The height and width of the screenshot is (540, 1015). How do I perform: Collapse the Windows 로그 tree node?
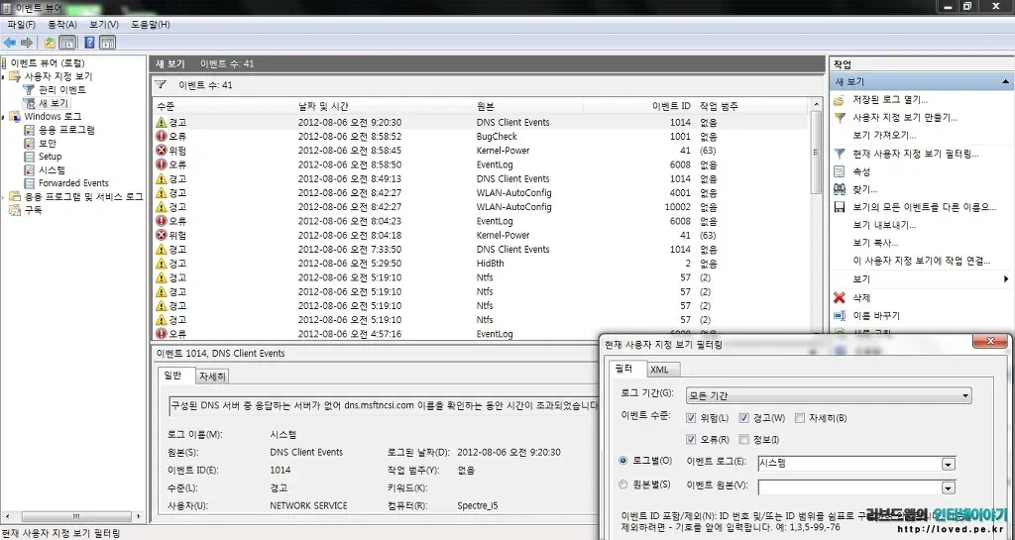click(3, 117)
